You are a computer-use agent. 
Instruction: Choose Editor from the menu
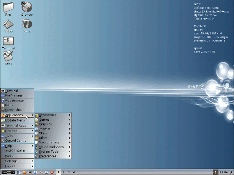(18, 105)
